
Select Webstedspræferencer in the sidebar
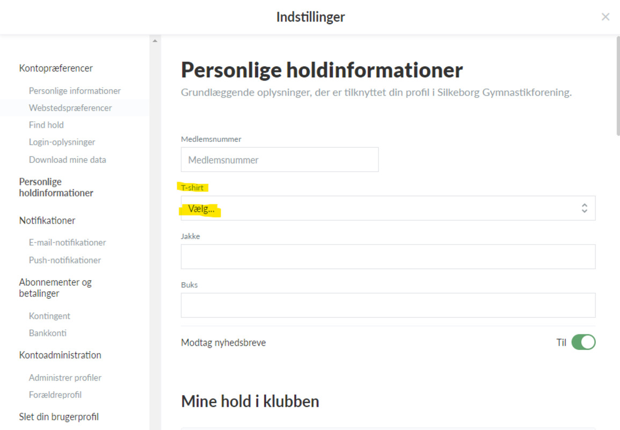[70, 107]
